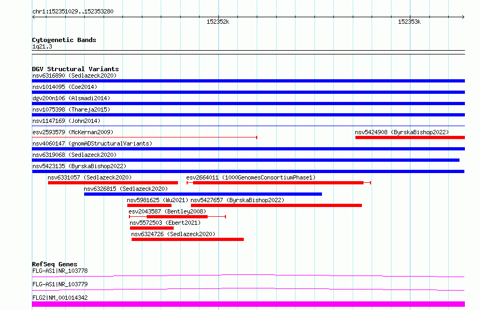Click the FLG2|NM_001014342 gene label
The height and width of the screenshot is (310, 480).
tap(60, 298)
